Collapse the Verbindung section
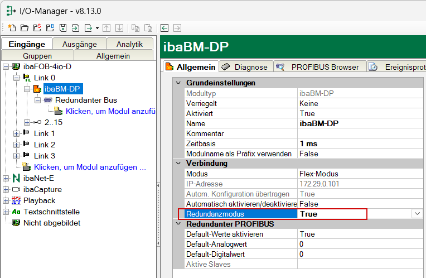This screenshot has height=278, width=426. pyautogui.click(x=178, y=163)
